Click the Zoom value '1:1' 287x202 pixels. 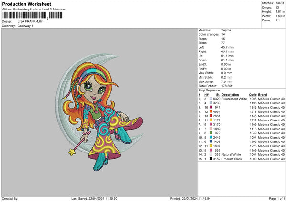pos(277,20)
